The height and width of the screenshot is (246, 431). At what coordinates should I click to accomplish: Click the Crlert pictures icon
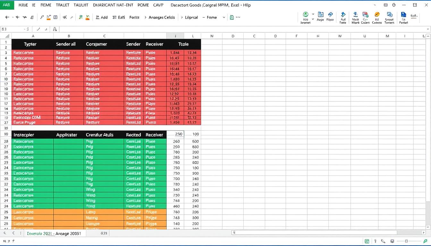click(365, 14)
